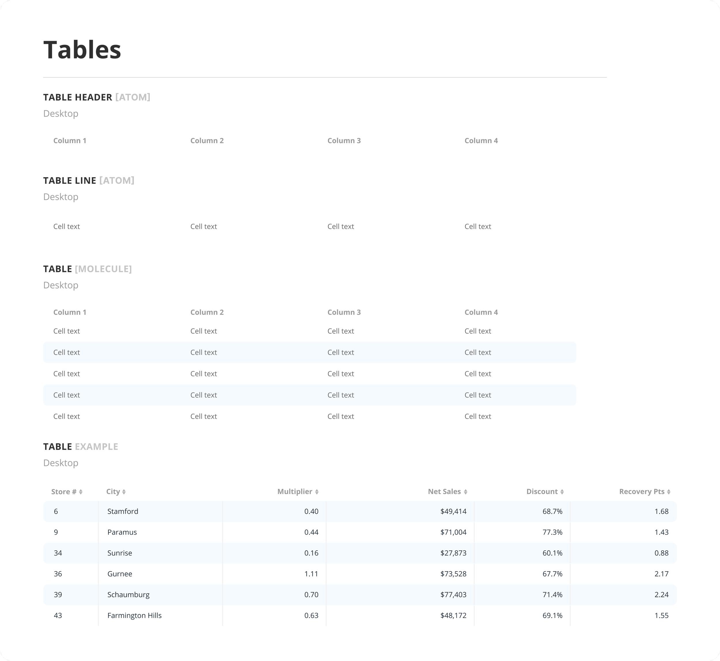Click Column 4 header in Table molecule
Image resolution: width=720 pixels, height=661 pixels.
[x=481, y=312]
